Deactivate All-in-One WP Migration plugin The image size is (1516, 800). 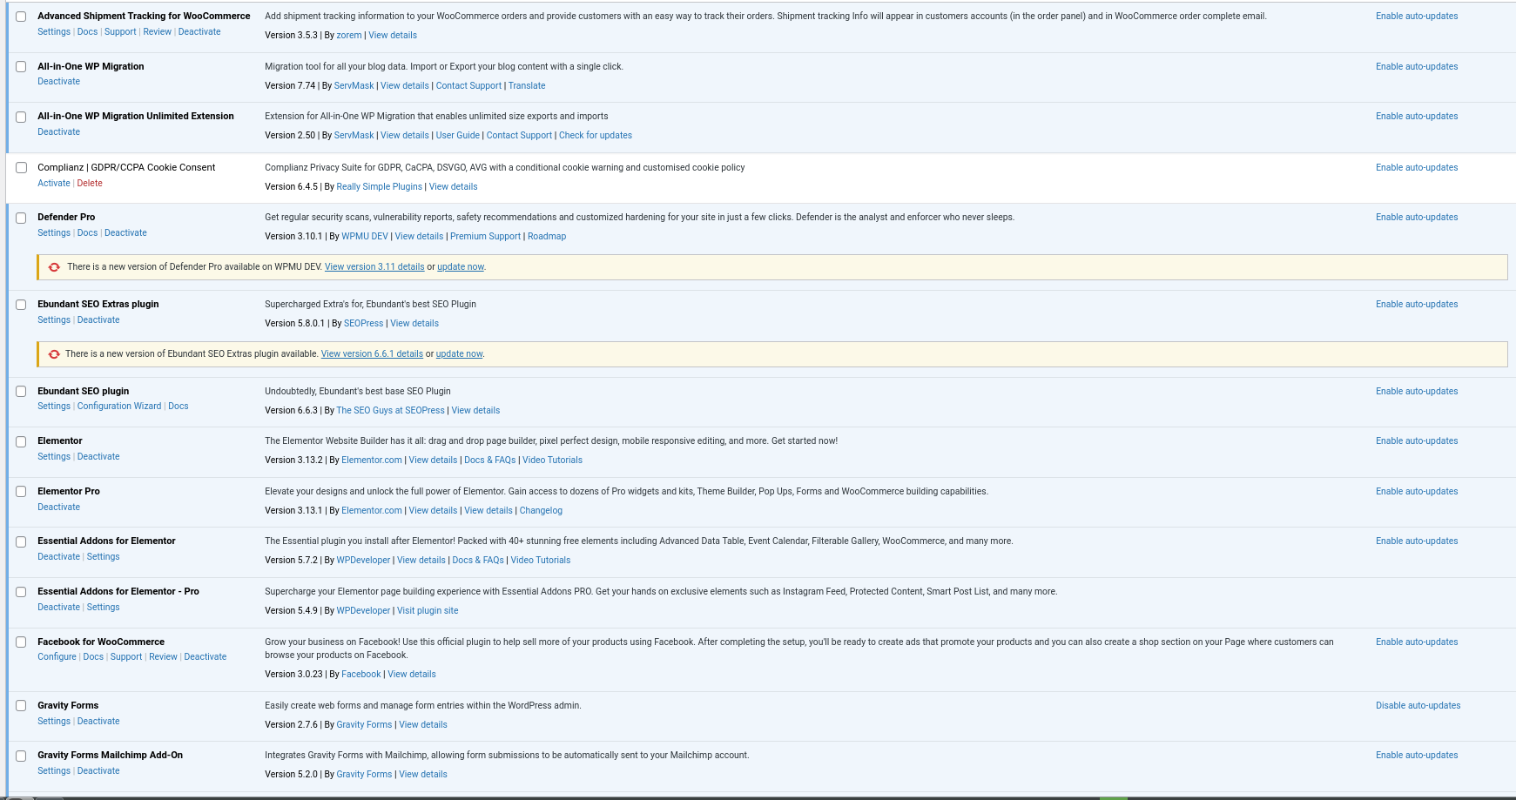click(58, 82)
